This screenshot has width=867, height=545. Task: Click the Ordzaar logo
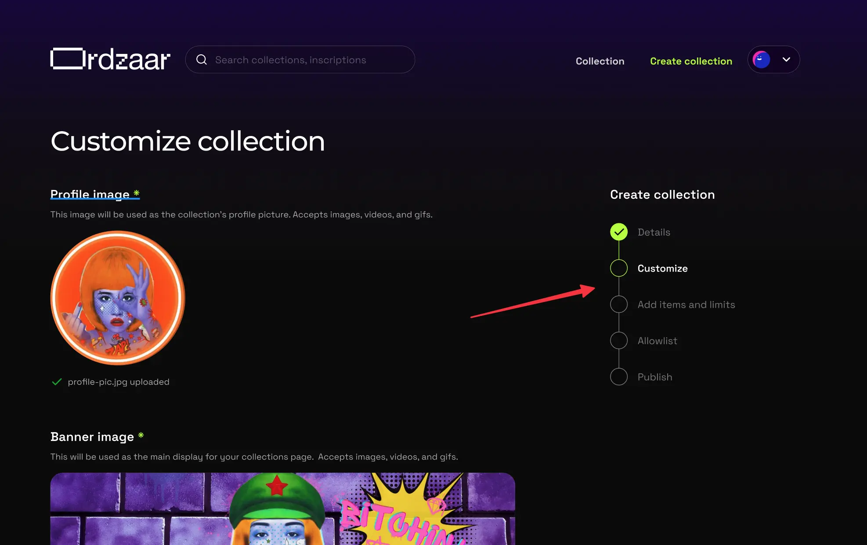[110, 59]
